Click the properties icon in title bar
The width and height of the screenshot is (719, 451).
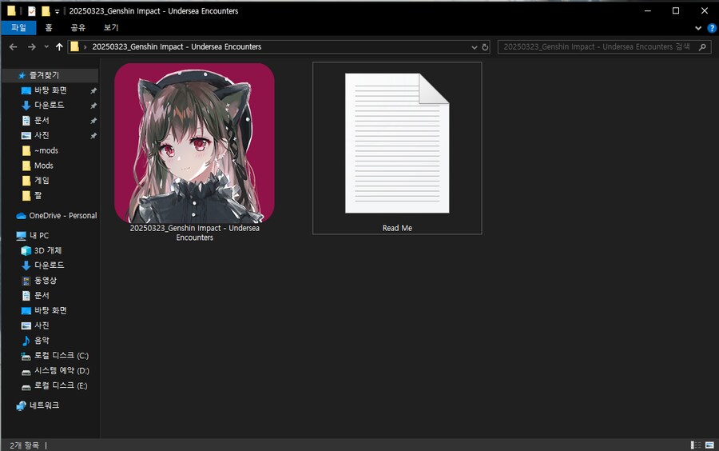(31, 11)
